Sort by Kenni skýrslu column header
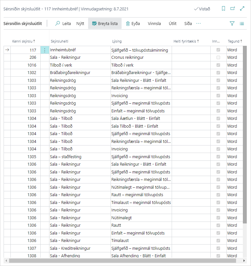Screen dimensions: 251x266 [x=23, y=41]
